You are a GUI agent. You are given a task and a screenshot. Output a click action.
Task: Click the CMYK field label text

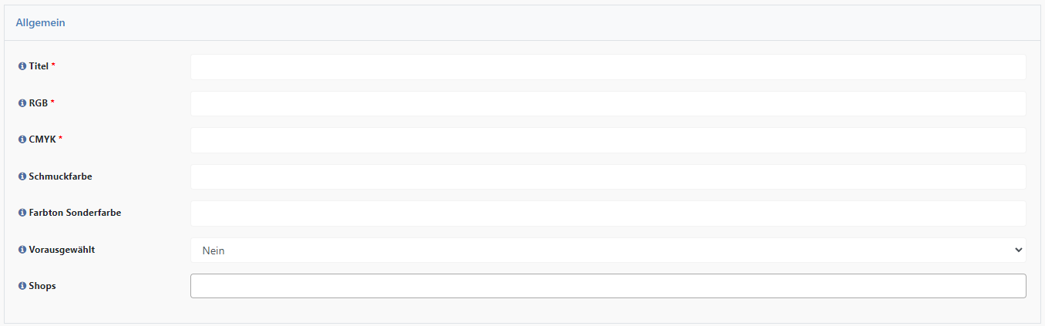click(x=42, y=139)
